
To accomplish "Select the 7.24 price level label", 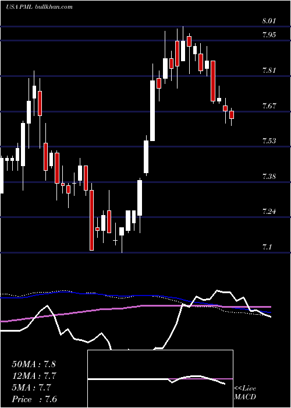I will click(x=269, y=211).
